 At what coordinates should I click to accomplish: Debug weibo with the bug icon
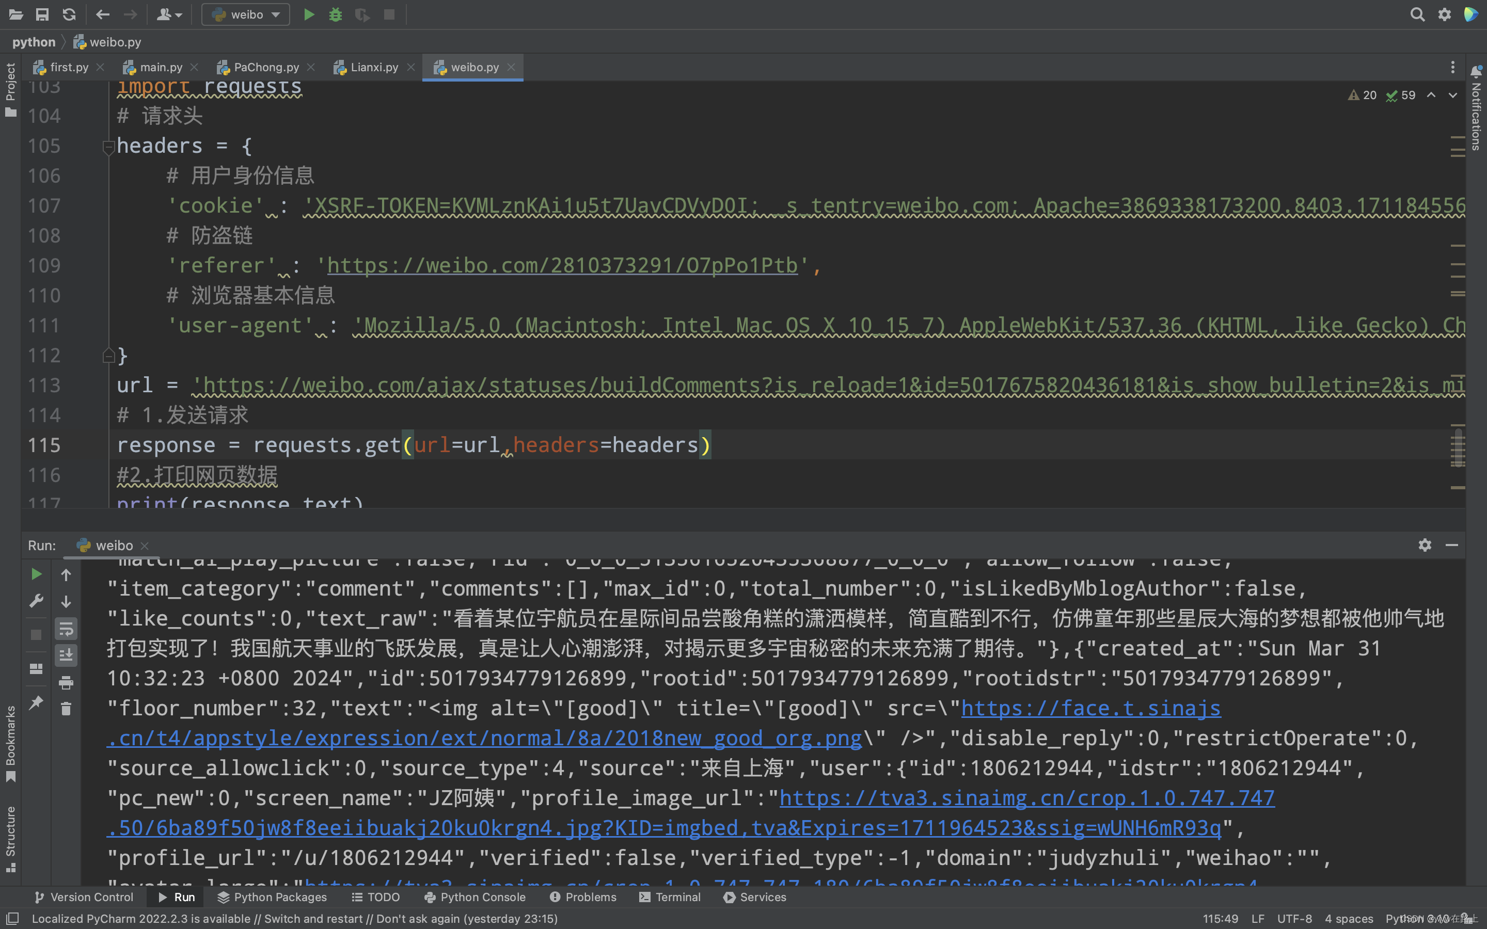(x=336, y=14)
